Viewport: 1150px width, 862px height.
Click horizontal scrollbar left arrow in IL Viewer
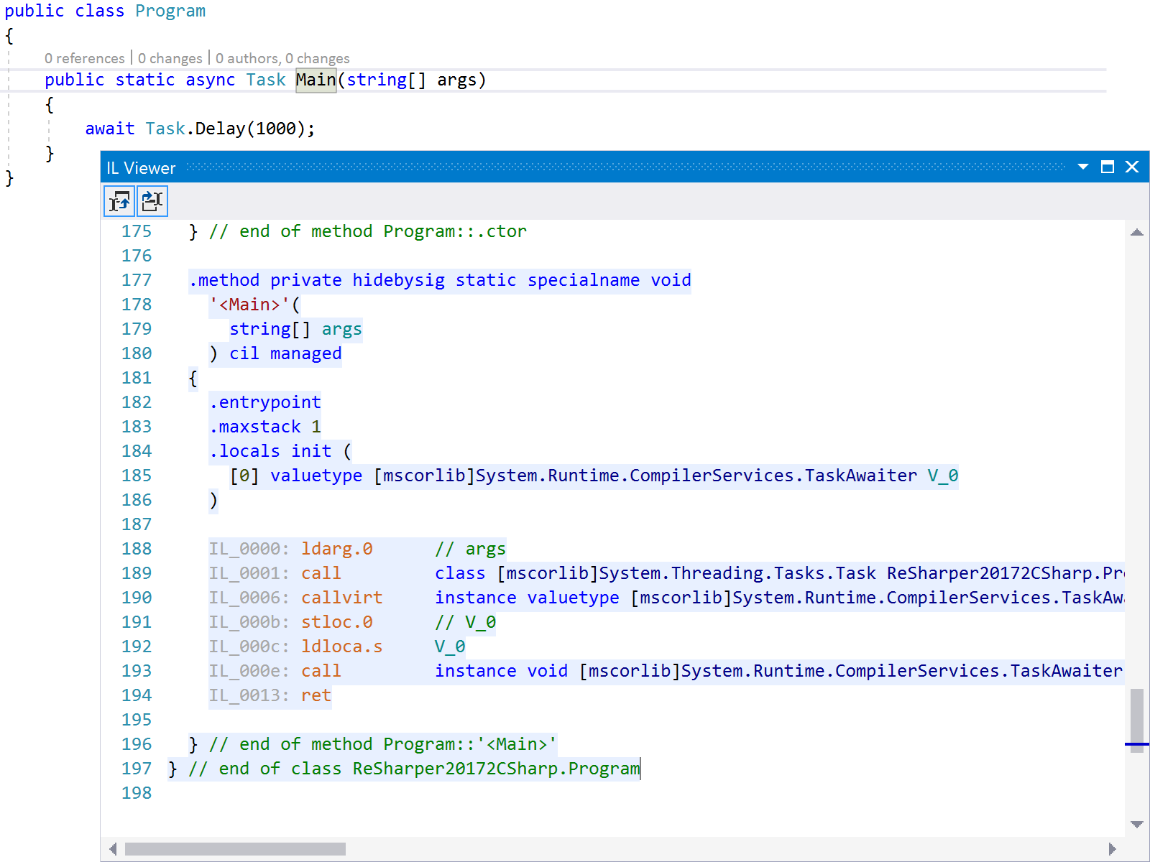click(x=113, y=849)
